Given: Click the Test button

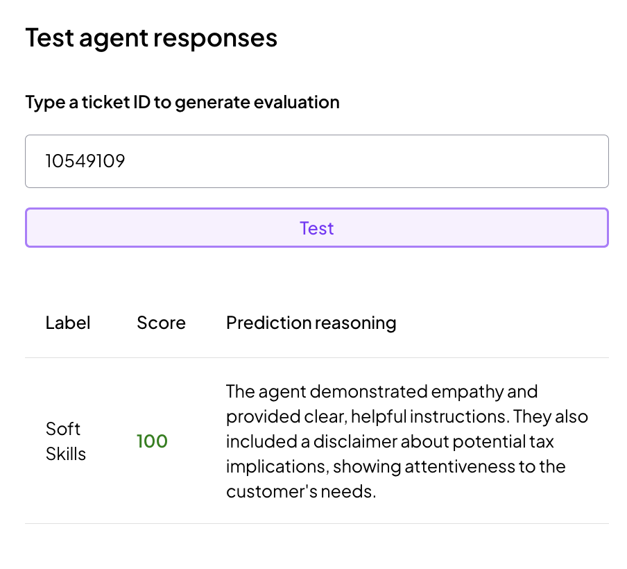Looking at the screenshot, I should (x=316, y=228).
